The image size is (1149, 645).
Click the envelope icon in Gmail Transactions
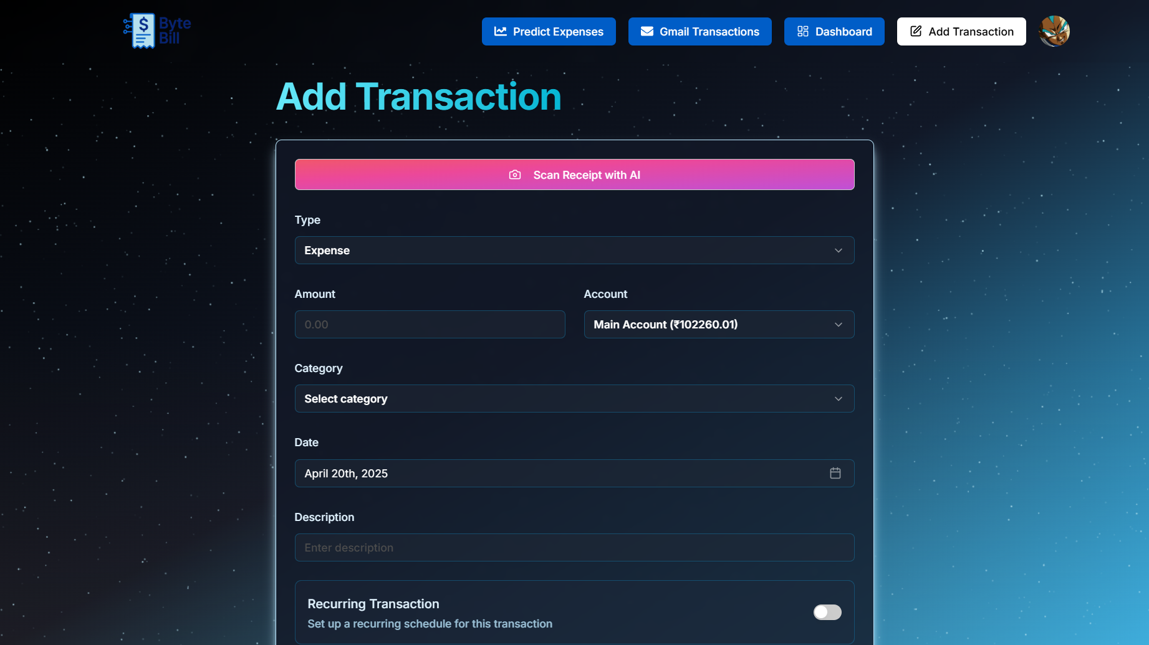[647, 31]
